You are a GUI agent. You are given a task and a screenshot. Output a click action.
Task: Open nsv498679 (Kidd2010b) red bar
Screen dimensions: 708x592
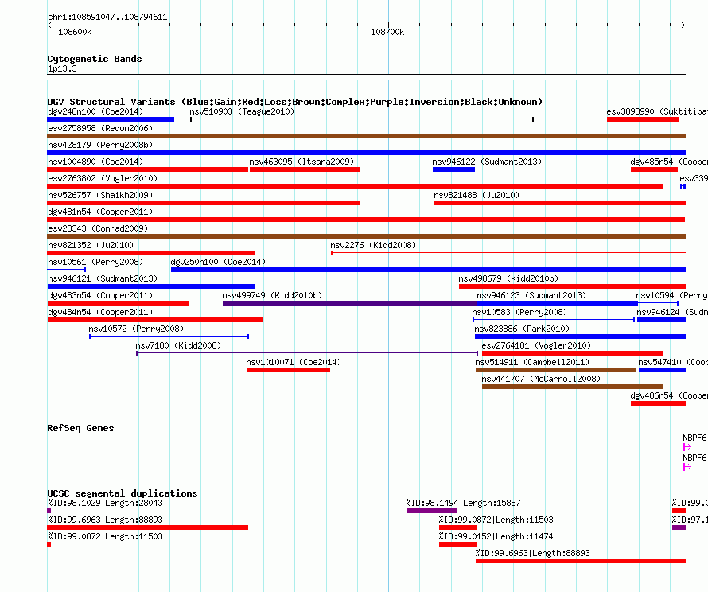pyautogui.click(x=572, y=286)
